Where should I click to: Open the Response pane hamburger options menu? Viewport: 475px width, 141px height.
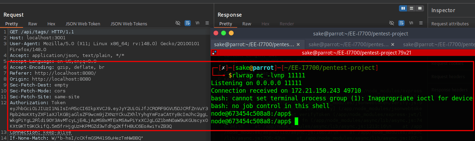pos(421,23)
